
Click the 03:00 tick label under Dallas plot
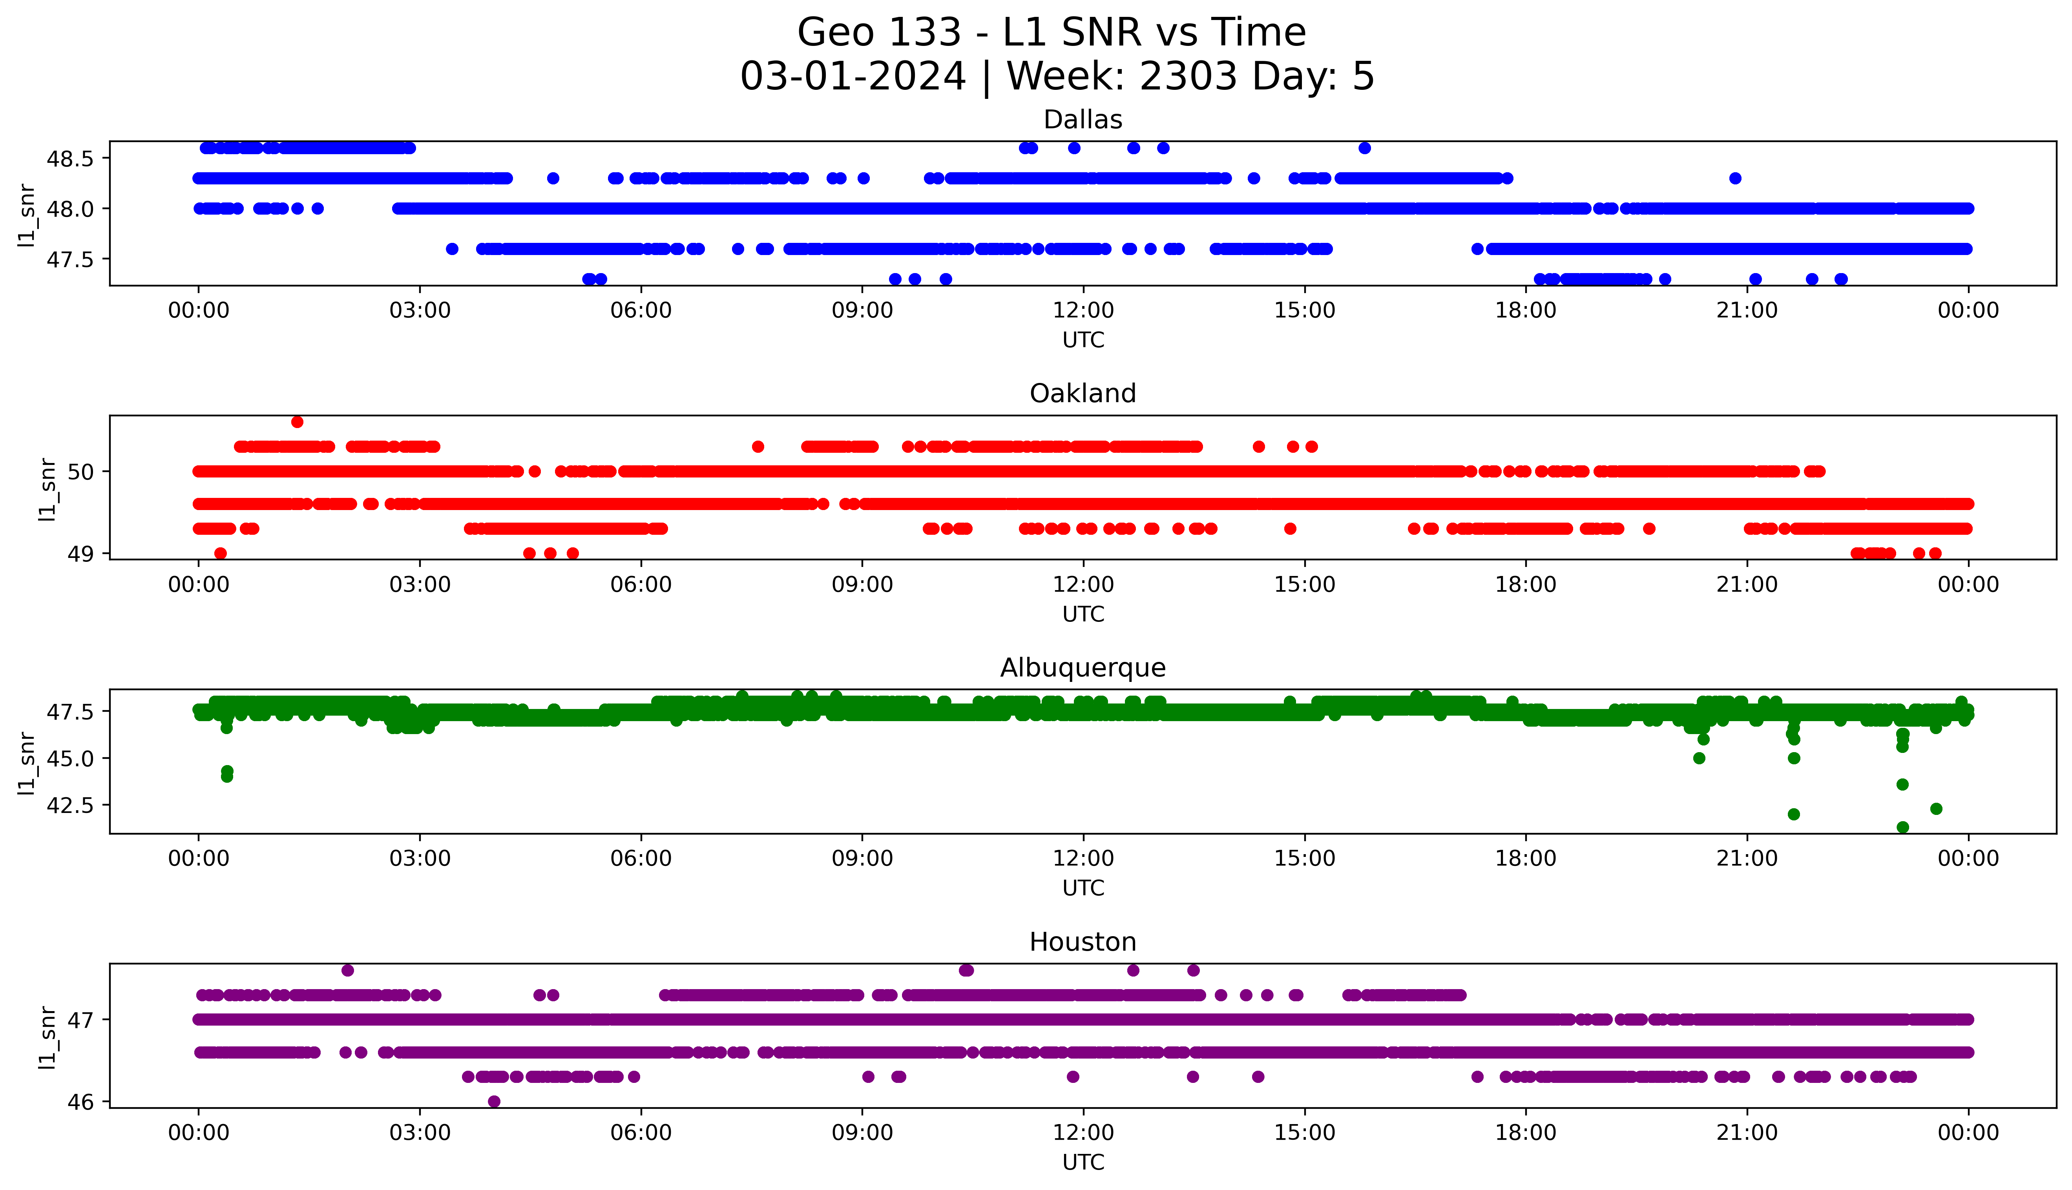420,311
